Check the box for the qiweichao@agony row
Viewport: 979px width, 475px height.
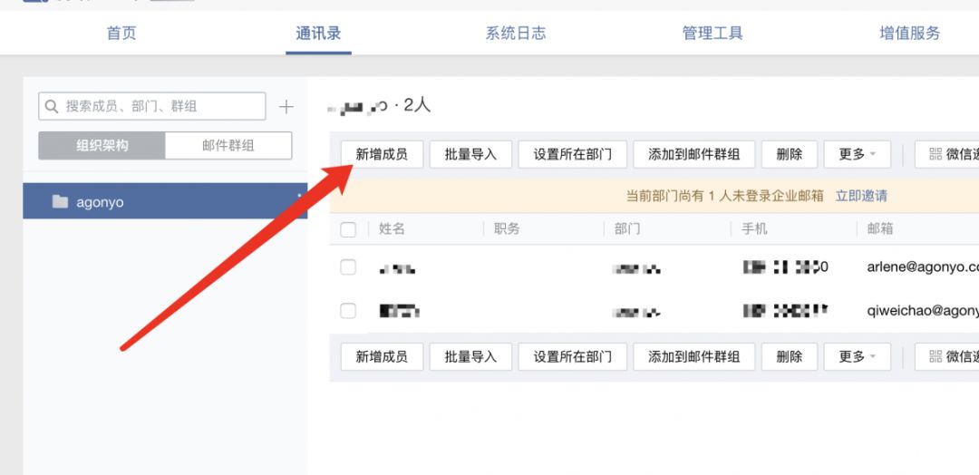pyautogui.click(x=348, y=310)
